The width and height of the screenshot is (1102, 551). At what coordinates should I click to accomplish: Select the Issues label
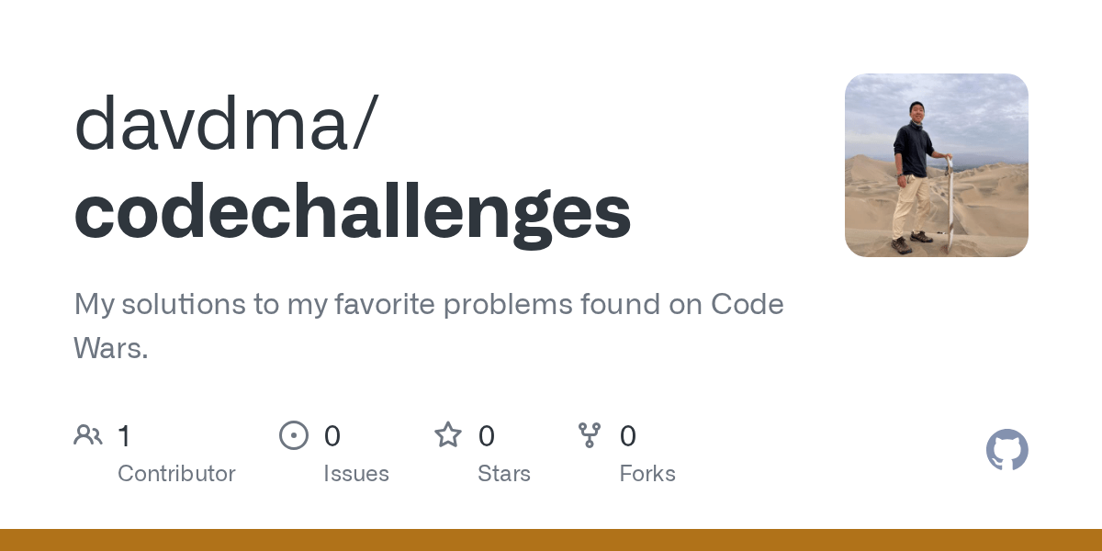click(356, 474)
